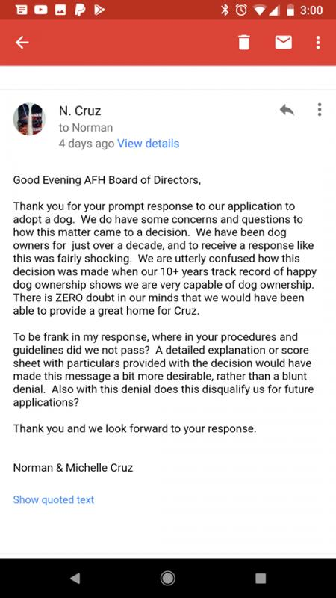This screenshot has width=336, height=598.
Task: Delete this email with the trash icon
Action: pyautogui.click(x=244, y=43)
